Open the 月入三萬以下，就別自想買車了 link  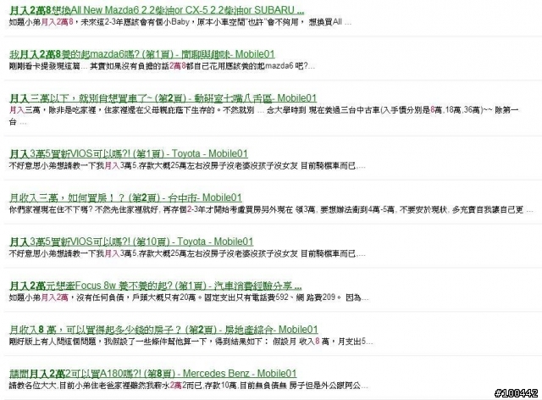163,98
